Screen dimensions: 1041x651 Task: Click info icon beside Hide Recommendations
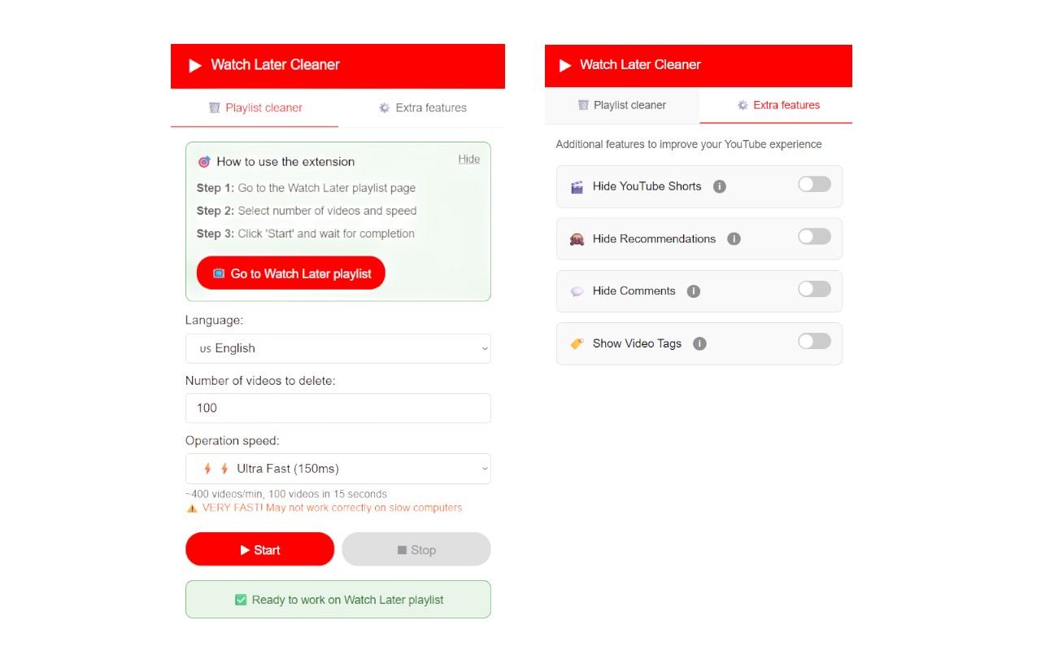[734, 239]
